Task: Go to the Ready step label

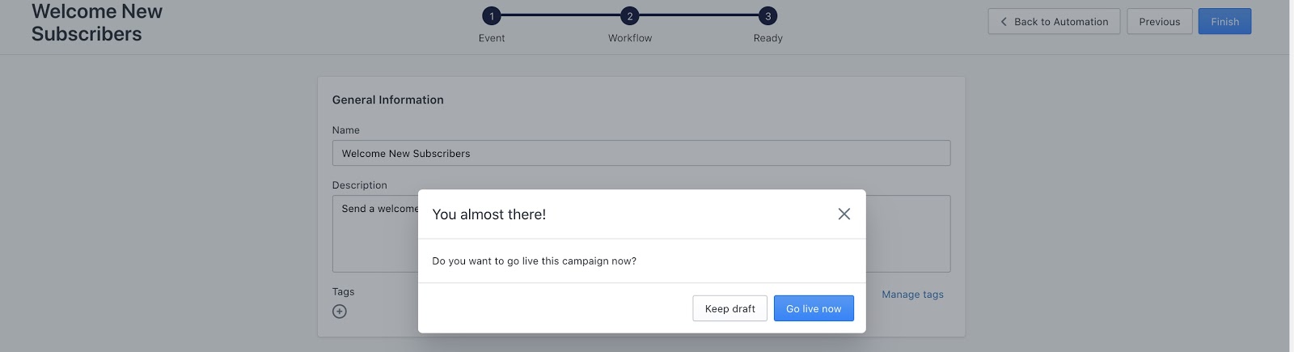Action: coord(768,38)
